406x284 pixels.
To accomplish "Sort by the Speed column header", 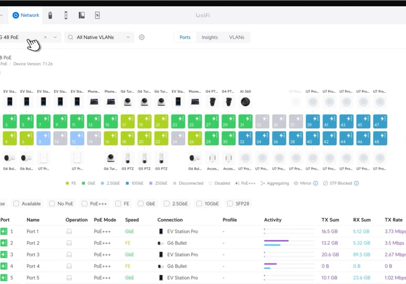I will 132,220.
